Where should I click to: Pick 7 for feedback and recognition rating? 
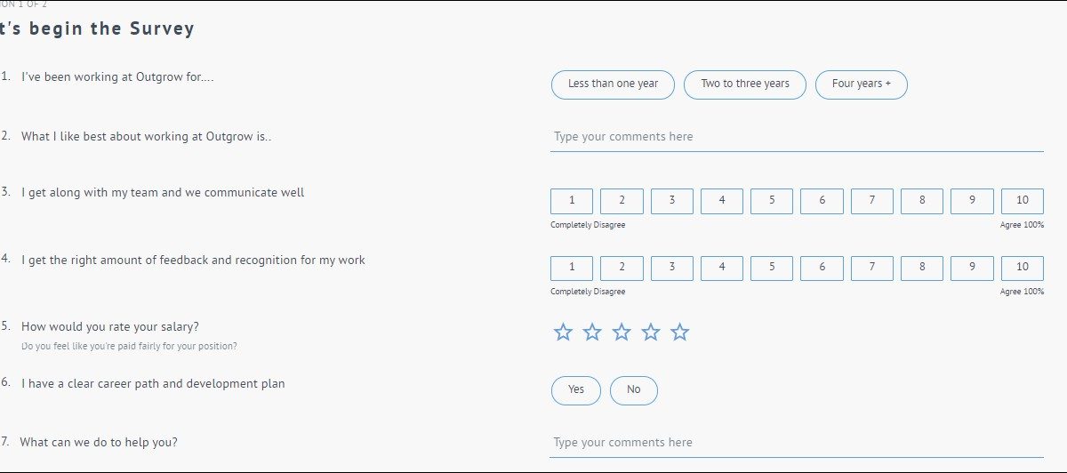coord(872,268)
